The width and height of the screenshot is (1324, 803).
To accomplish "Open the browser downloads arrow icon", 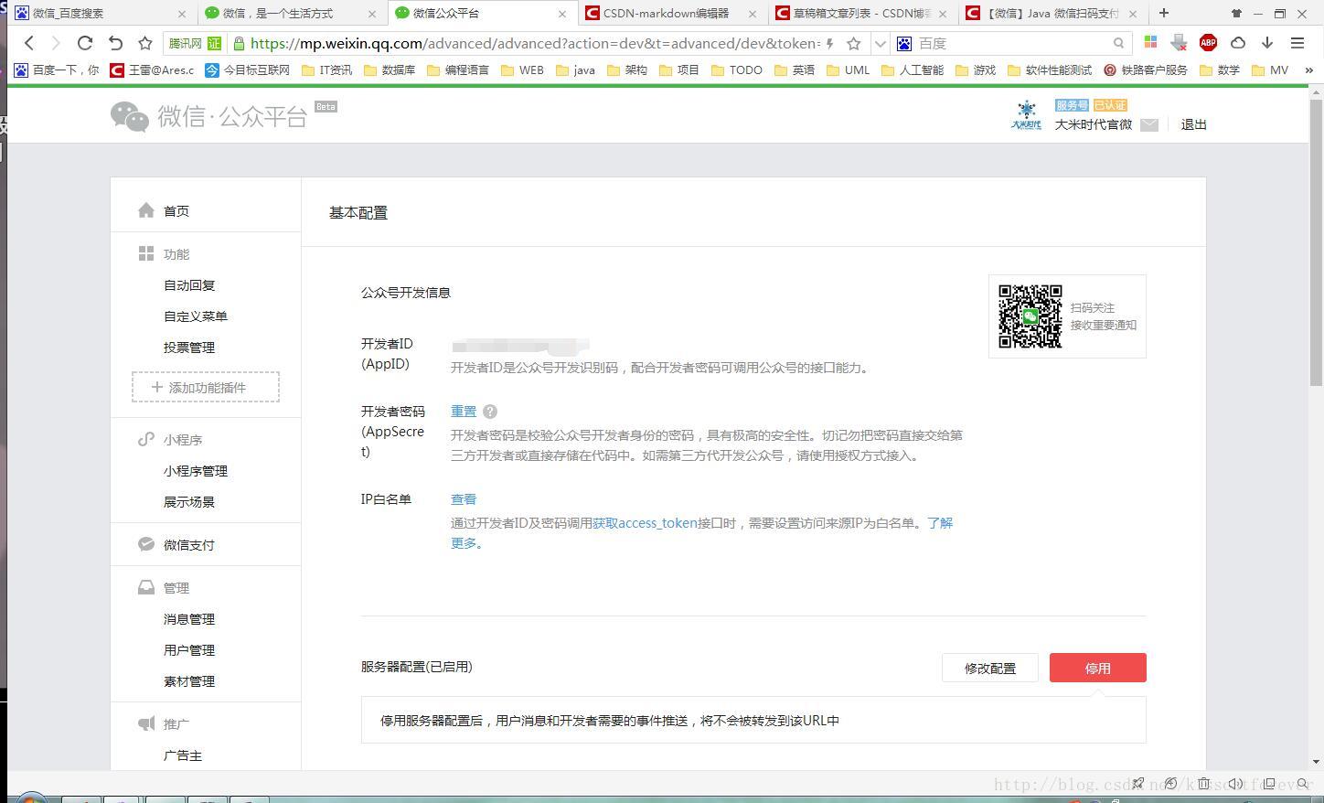I will click(x=1267, y=43).
